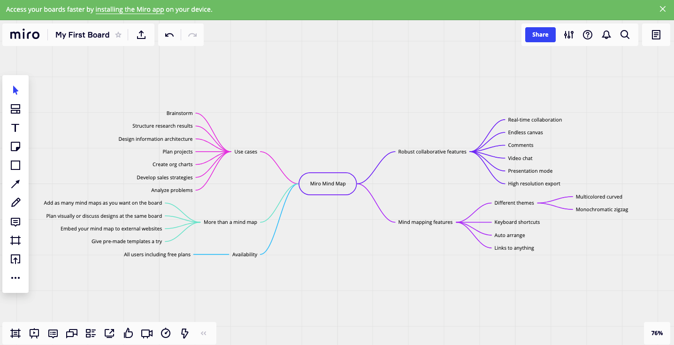Select the Pen drawing tool
The height and width of the screenshot is (345, 674).
15,203
